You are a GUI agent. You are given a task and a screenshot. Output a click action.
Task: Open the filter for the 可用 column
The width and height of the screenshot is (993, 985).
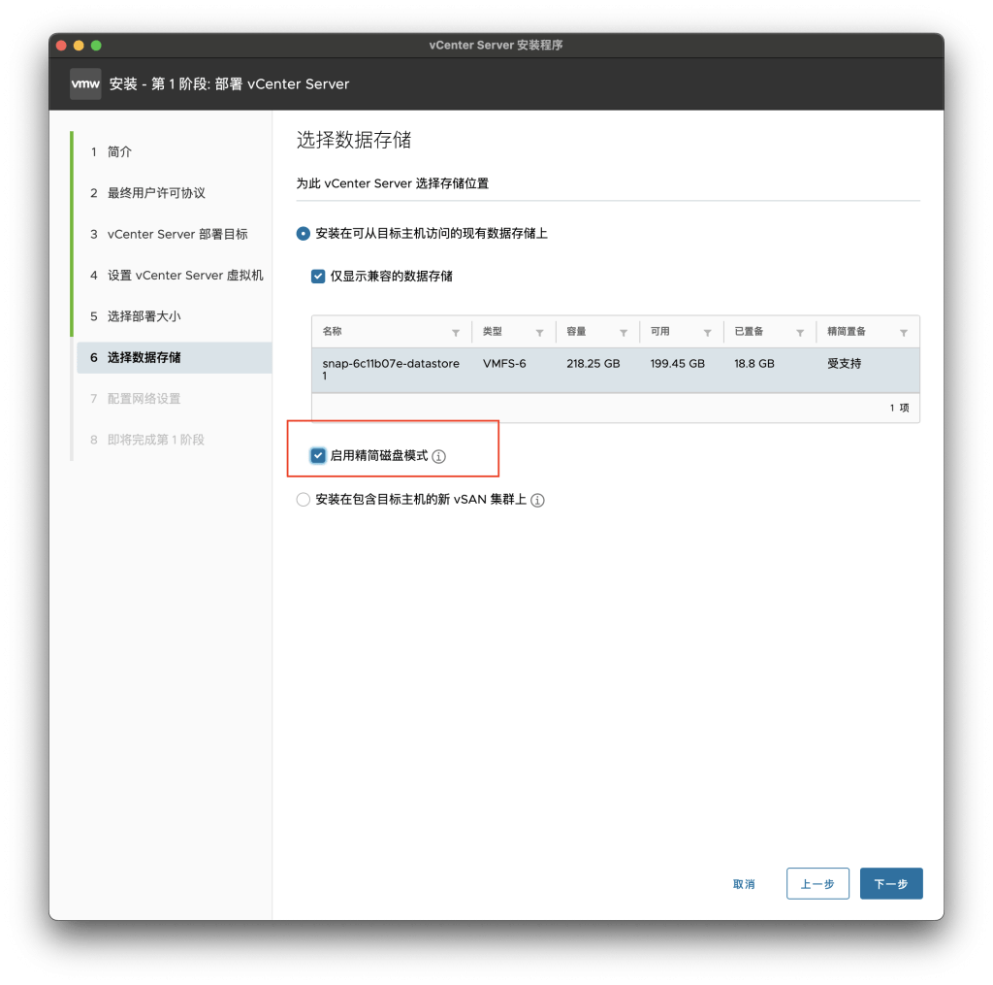click(707, 333)
